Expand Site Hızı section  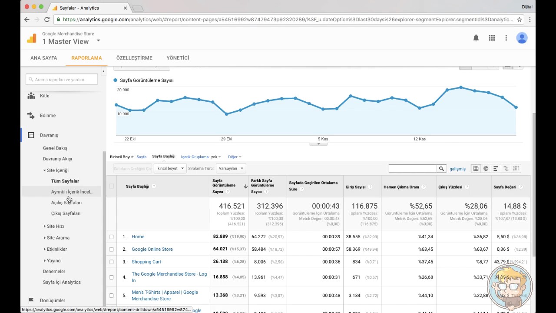[45, 226]
